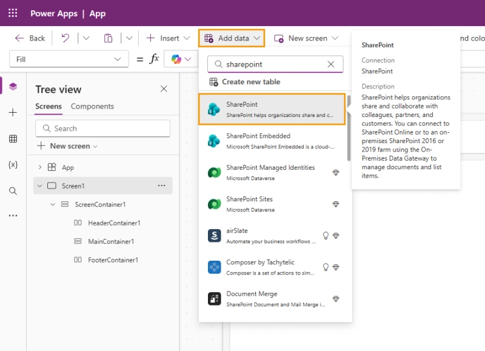The width and height of the screenshot is (485, 351).
Task: Expand the App tree node
Action: [39, 167]
